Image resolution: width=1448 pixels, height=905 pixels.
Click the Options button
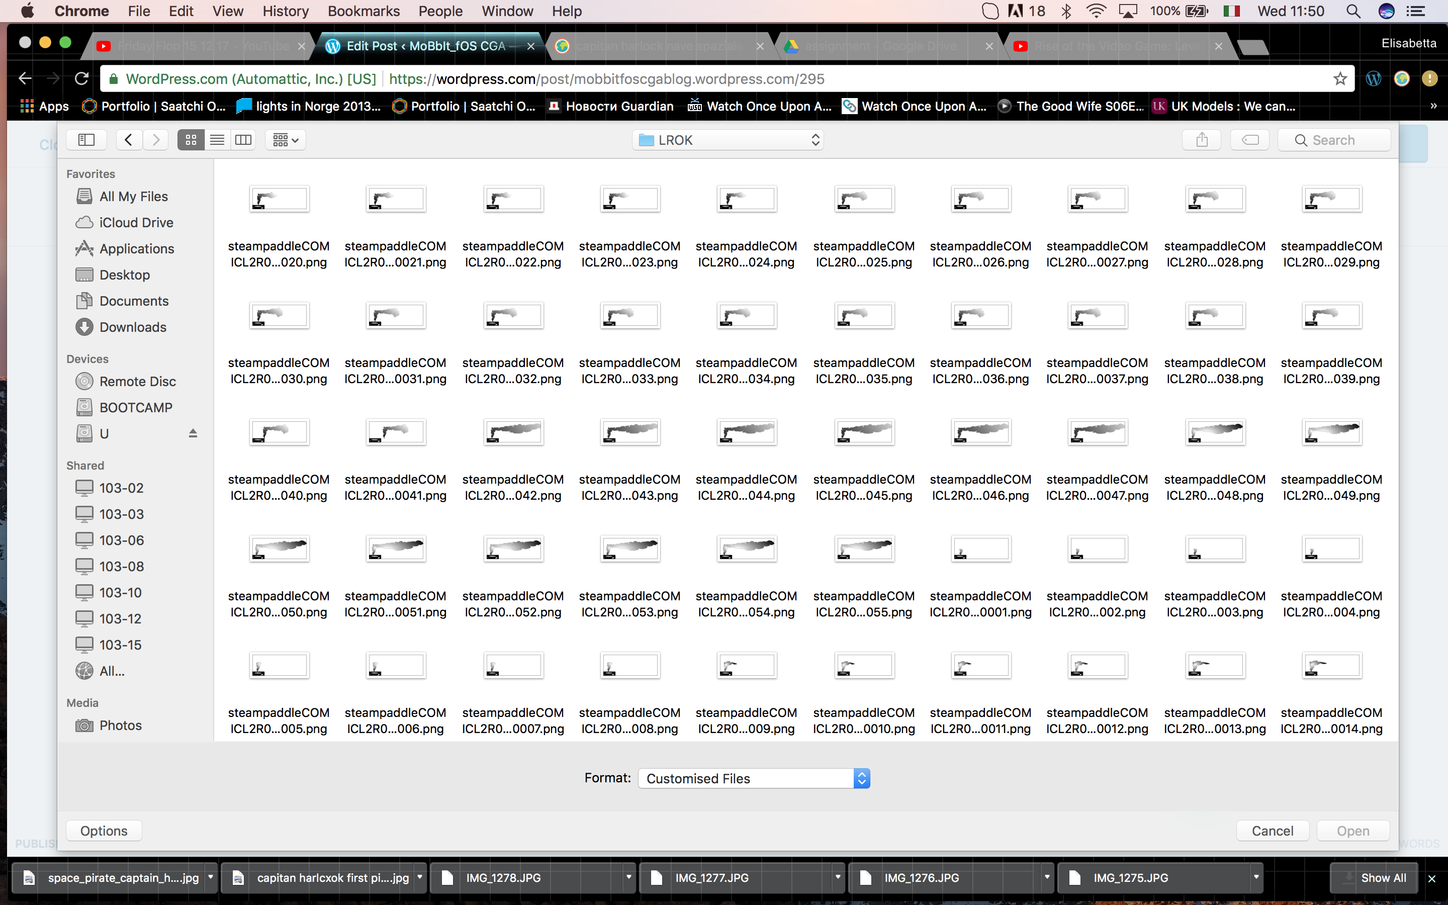point(104,830)
